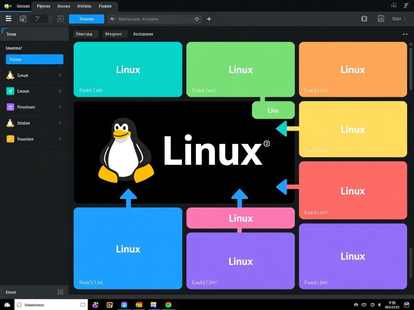Switch to the second tab in the title bar
The height and width of the screenshot is (310, 414).
[43, 6]
